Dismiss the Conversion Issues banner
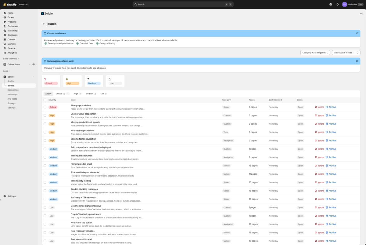The height and width of the screenshot is (245, 366). coord(357,33)
